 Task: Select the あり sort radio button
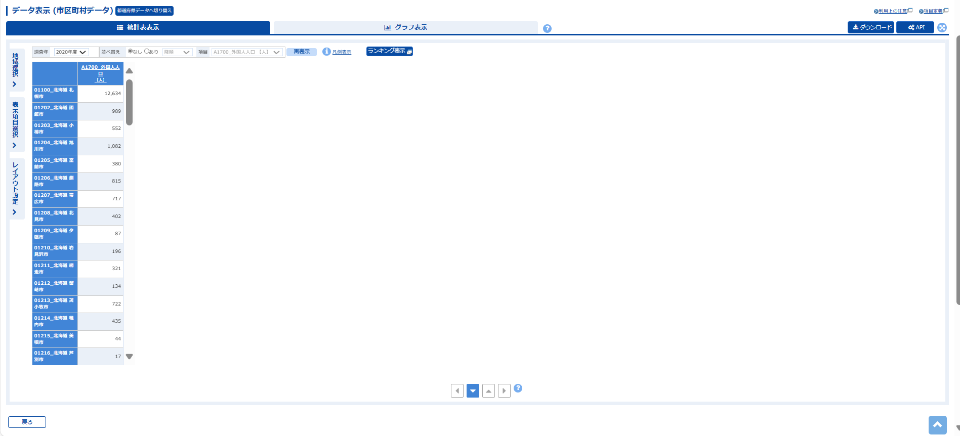[147, 52]
